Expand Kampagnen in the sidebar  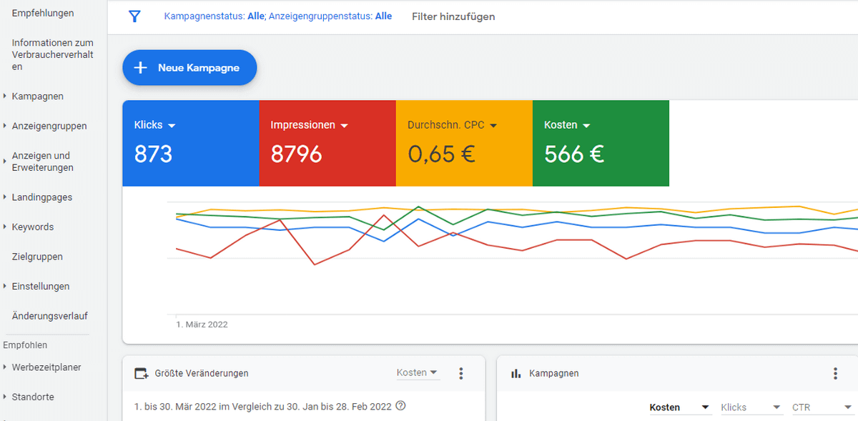pos(6,96)
